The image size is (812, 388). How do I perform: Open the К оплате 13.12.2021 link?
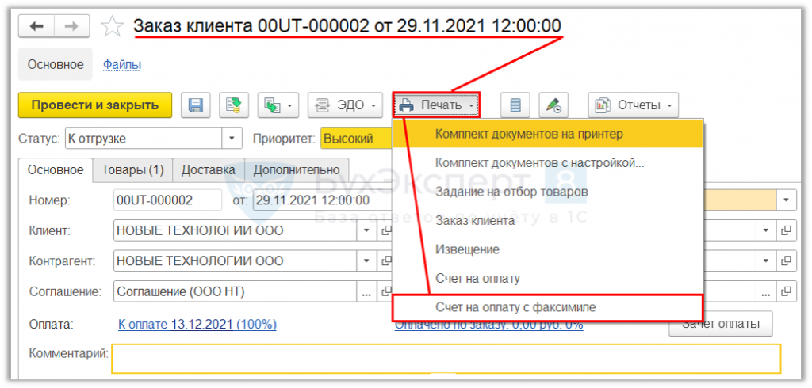[x=197, y=325]
